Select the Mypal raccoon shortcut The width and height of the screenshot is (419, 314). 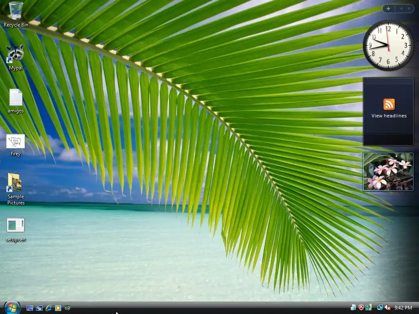[15, 54]
